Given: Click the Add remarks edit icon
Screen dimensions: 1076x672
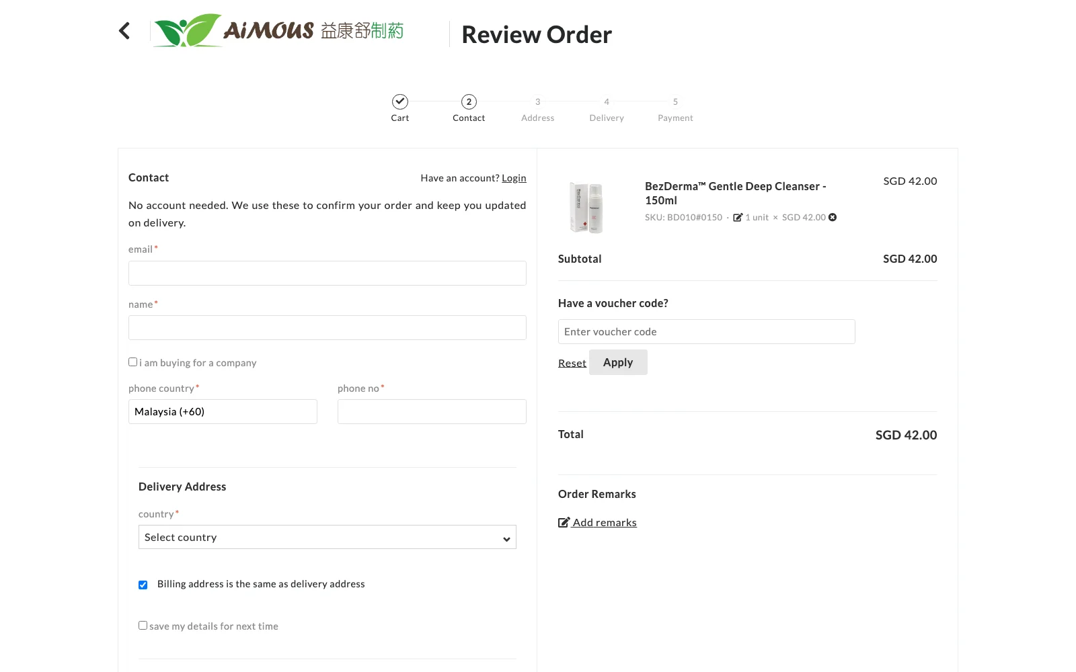Looking at the screenshot, I should (564, 522).
